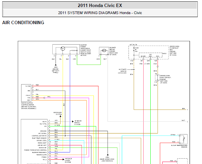Select '2011 SYSTEM WIRING DIAGRAMS Honda - Civic' subtitle
Image resolution: width=202 pixels, height=164 pixels.
coord(100,13)
